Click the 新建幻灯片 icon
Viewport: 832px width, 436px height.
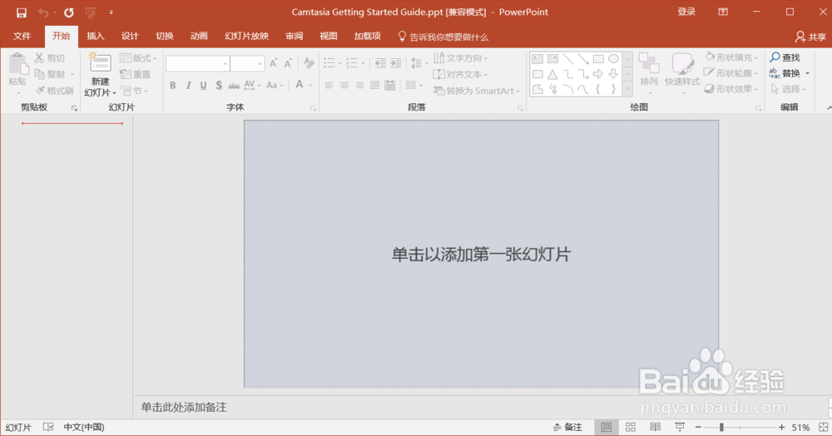100,63
